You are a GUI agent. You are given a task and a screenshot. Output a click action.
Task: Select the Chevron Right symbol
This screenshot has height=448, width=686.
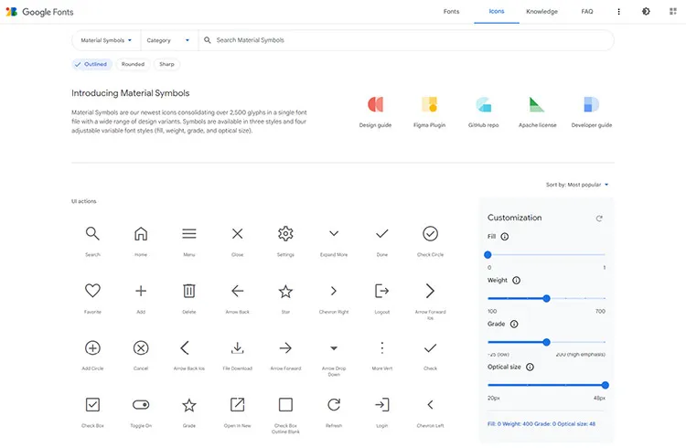click(x=334, y=291)
